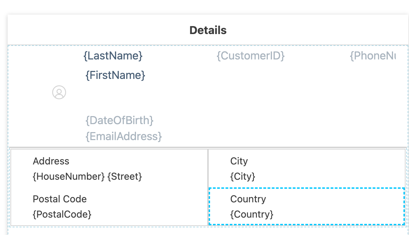The image size is (409, 235).
Task: Click the {EmailAddress} placeholder
Action: (124, 136)
